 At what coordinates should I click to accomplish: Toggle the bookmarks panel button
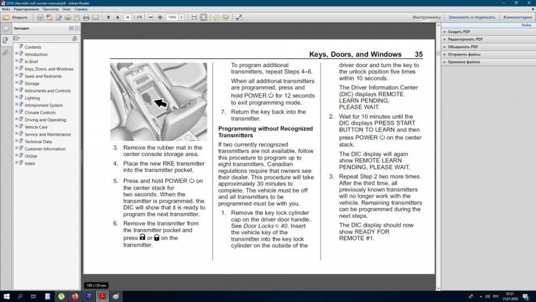(x=5, y=40)
